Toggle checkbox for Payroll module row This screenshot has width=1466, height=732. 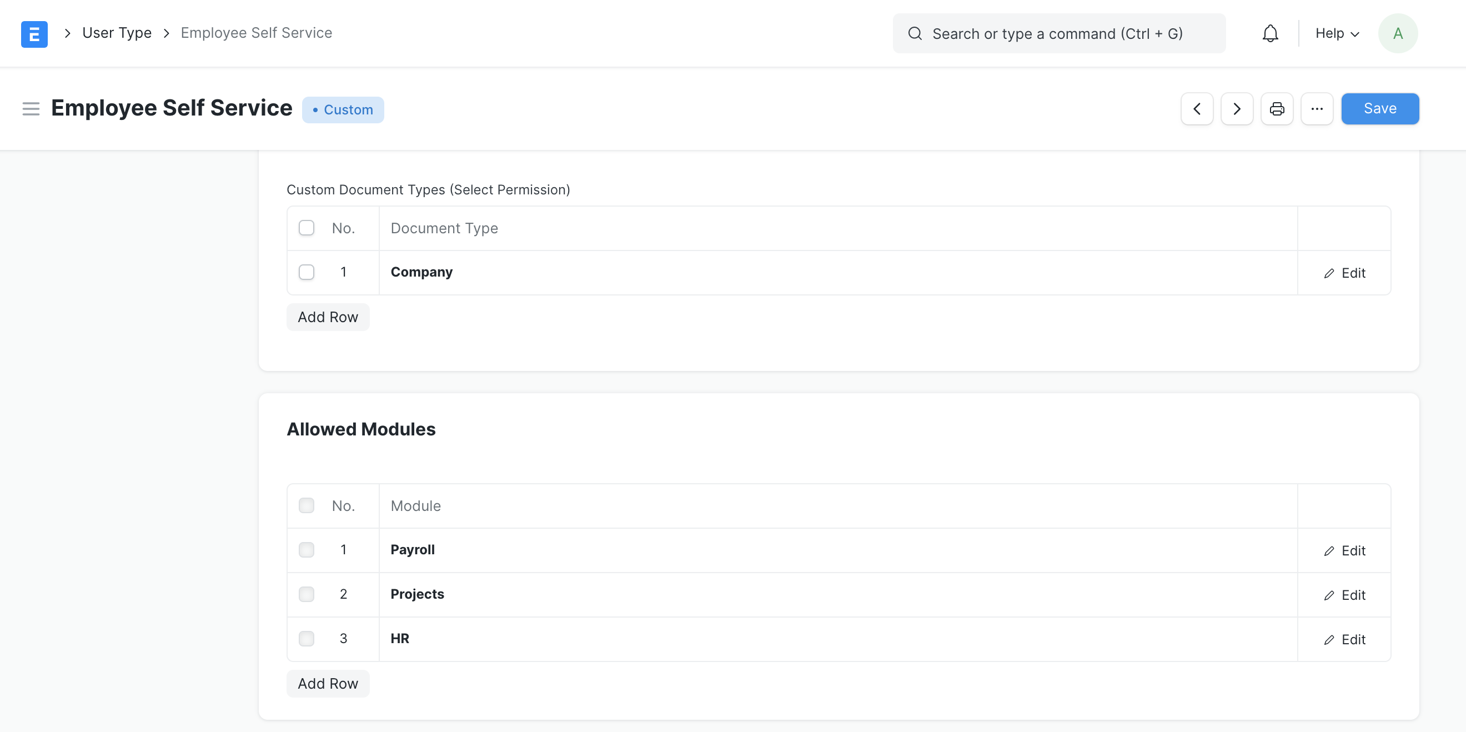click(x=306, y=550)
